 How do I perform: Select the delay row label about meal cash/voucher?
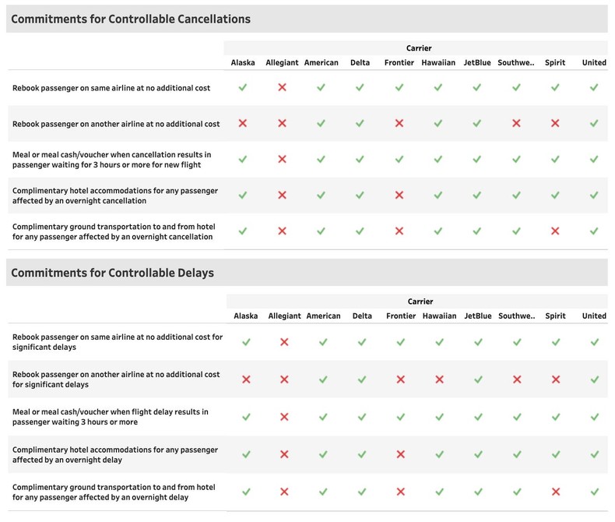tap(111, 417)
